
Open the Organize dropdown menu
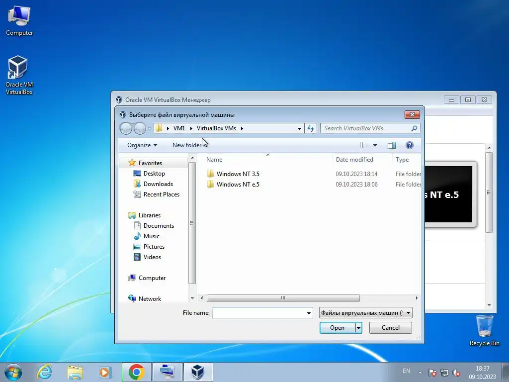[x=142, y=145]
